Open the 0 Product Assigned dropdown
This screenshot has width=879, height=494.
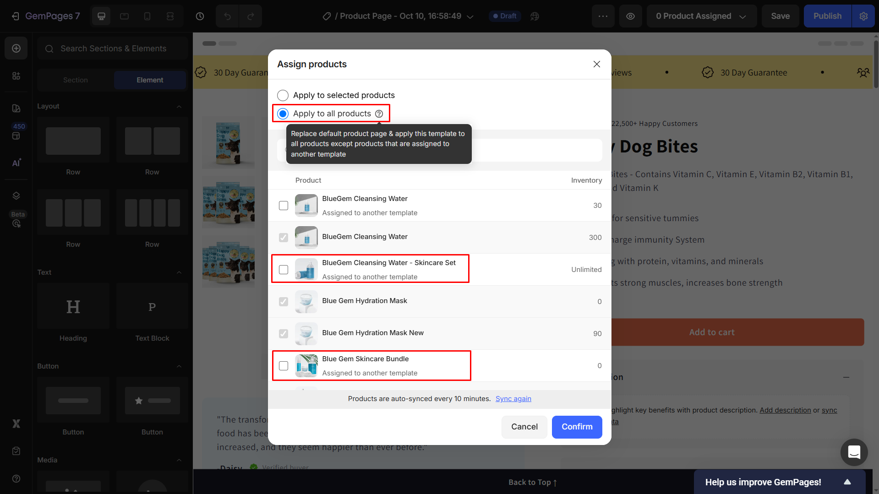click(x=701, y=16)
